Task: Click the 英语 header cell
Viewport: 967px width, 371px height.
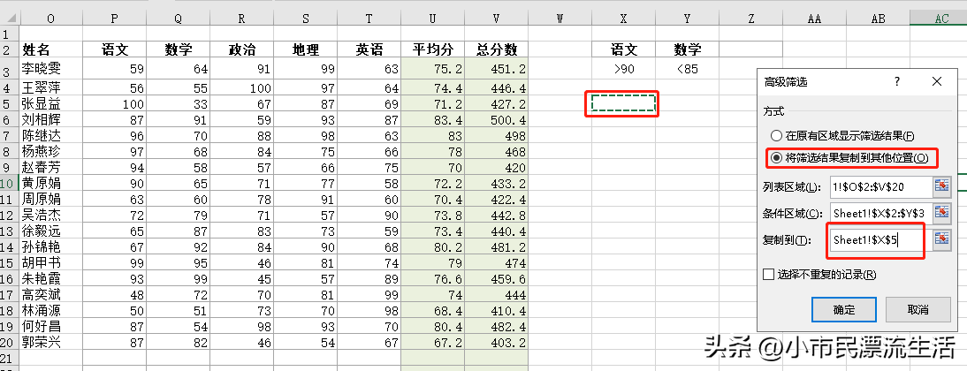Action: point(369,49)
